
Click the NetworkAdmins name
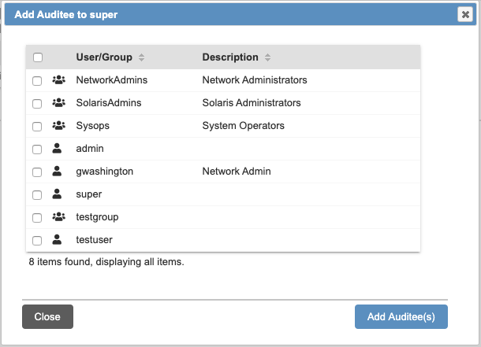[112, 80]
